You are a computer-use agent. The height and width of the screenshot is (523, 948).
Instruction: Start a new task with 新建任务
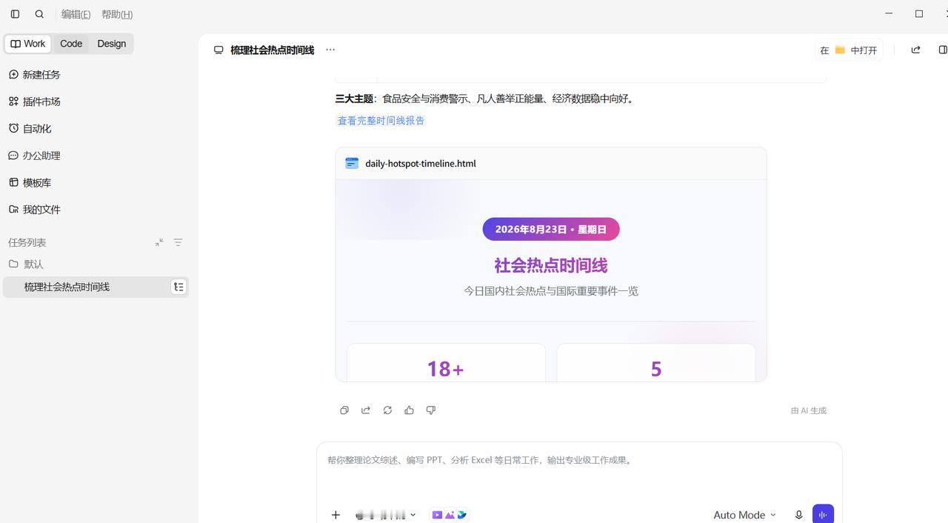pos(34,75)
